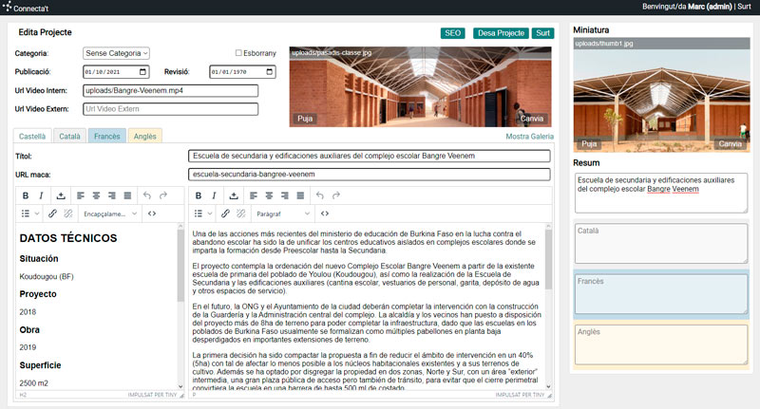Open source code view in right editor
This screenshot has height=409, width=760.
[325, 214]
